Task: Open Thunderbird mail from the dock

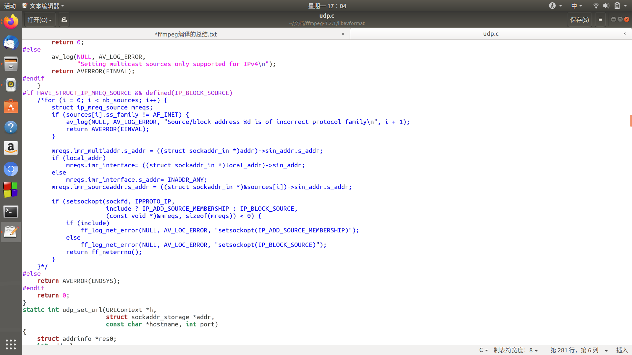Action: coord(11,43)
